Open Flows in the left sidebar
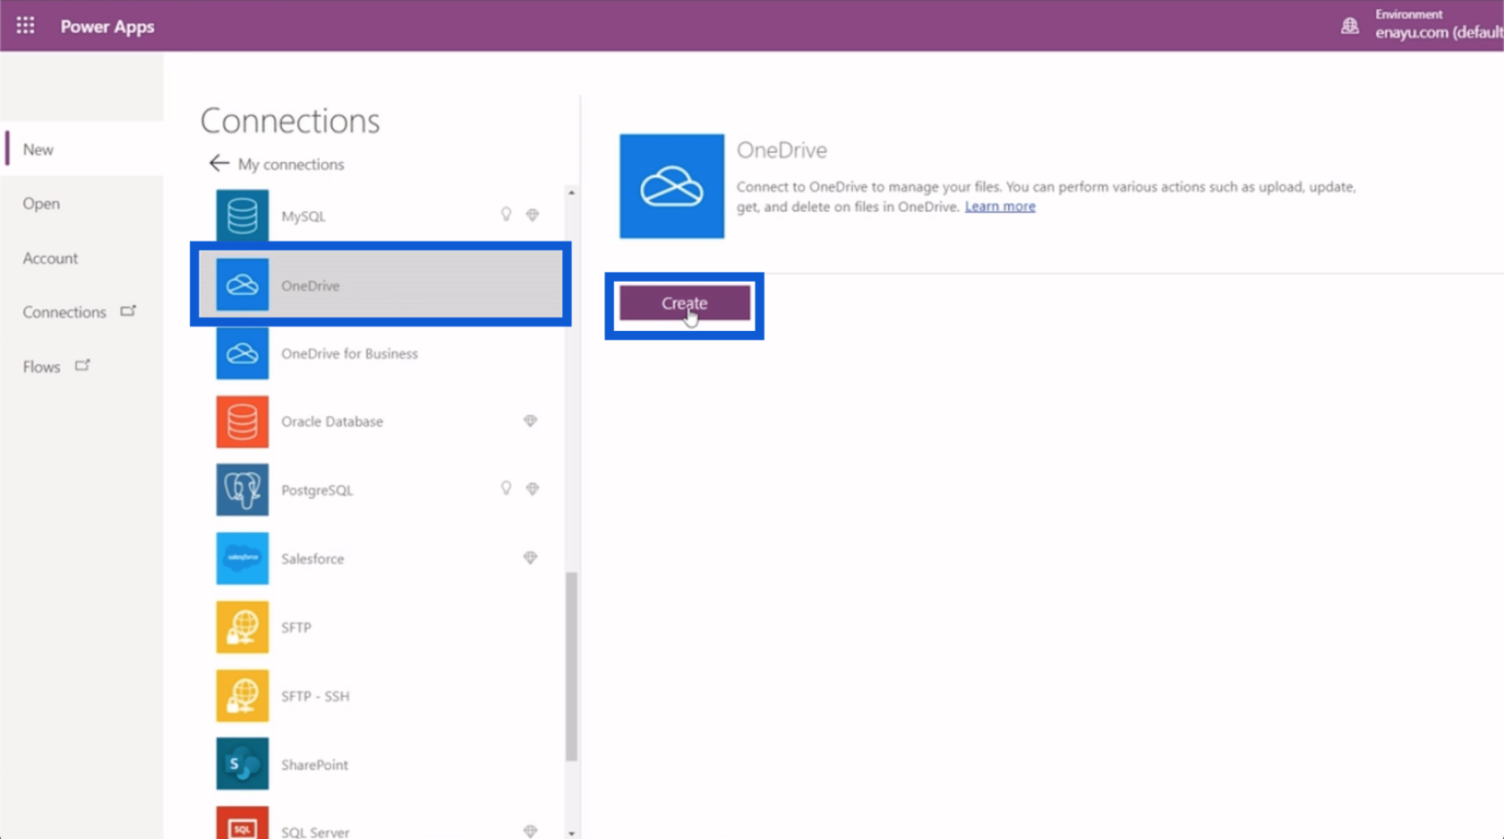 [x=41, y=367]
